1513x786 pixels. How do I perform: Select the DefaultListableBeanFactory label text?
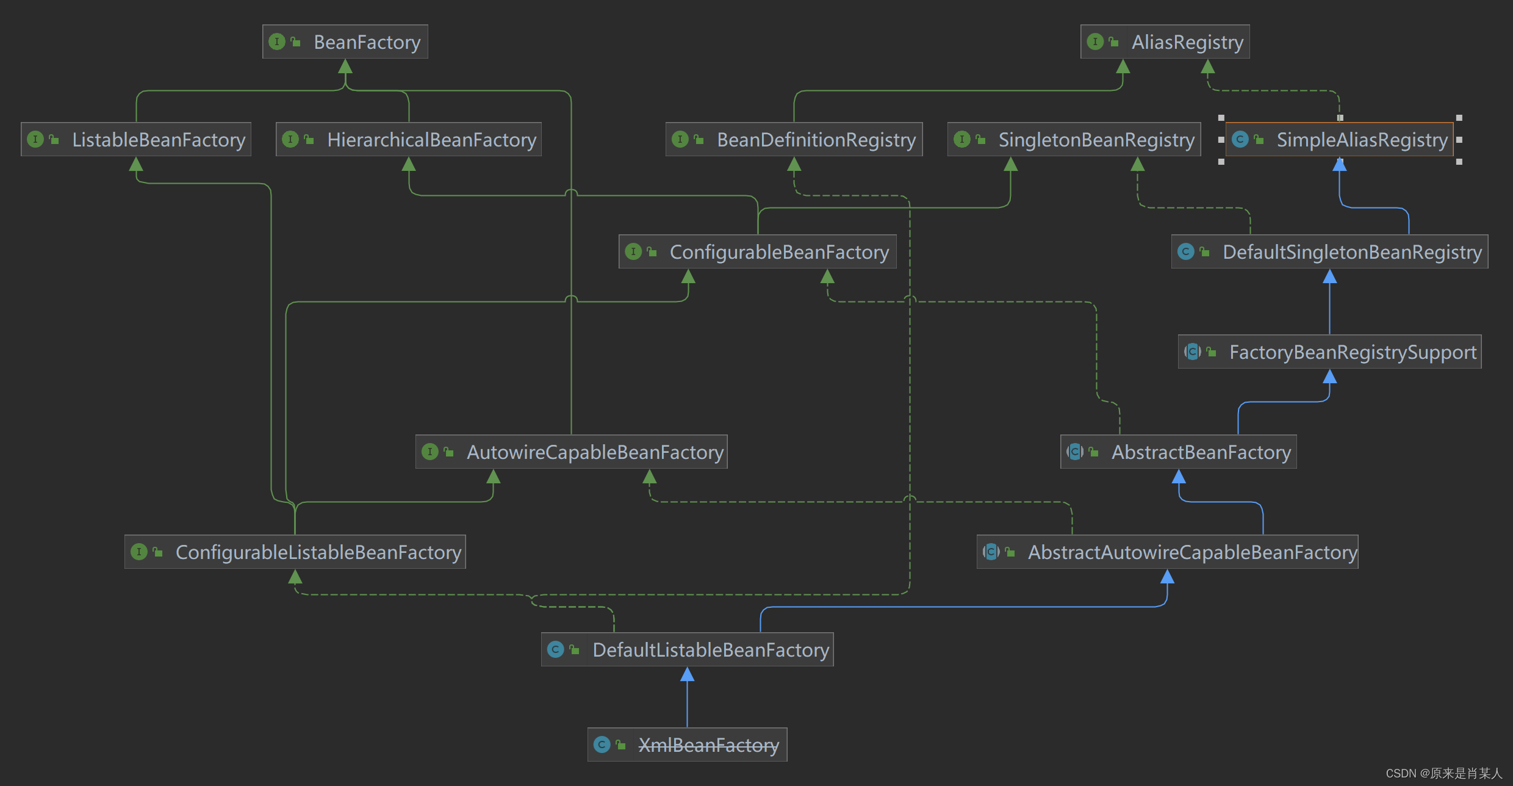pos(711,650)
